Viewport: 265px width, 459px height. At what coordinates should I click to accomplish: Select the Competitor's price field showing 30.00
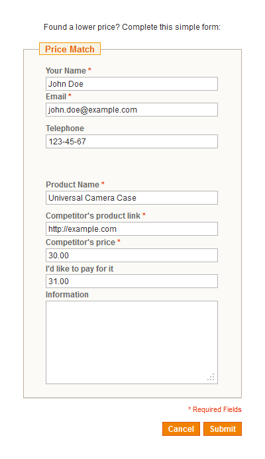pos(132,255)
